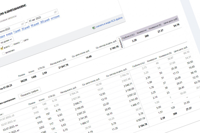Uncheck the всего checkbox
The height and width of the screenshot is (133, 200).
(x=2, y=48)
